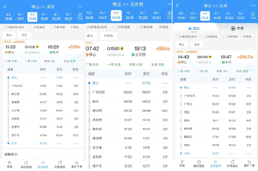Open calendar icon on 佛山-北京西 screen
Screen dimensions: 258x171
click(169, 15)
